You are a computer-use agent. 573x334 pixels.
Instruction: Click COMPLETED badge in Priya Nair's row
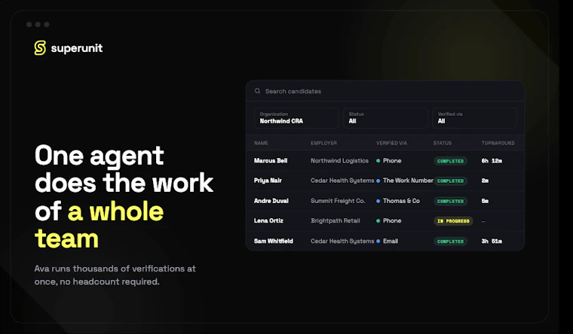[450, 181]
